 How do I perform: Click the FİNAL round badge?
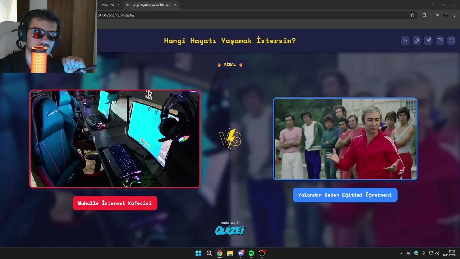pyautogui.click(x=230, y=65)
